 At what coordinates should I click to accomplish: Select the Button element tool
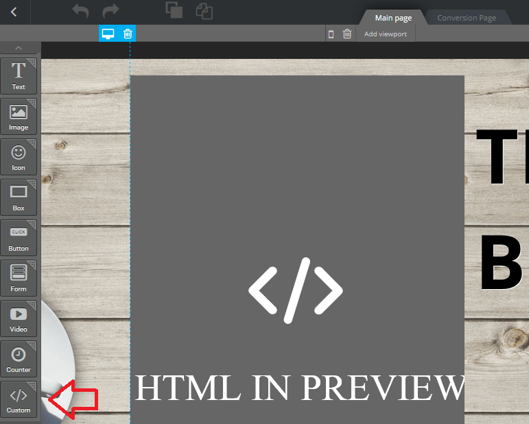click(x=19, y=238)
